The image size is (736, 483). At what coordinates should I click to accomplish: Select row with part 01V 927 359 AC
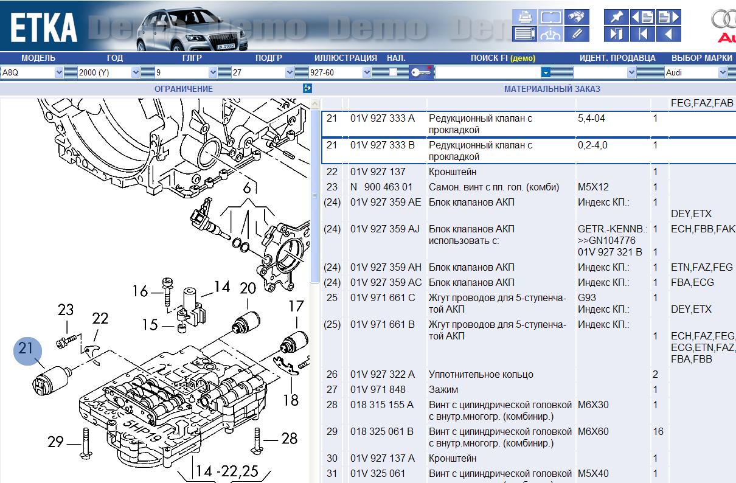[528, 283]
